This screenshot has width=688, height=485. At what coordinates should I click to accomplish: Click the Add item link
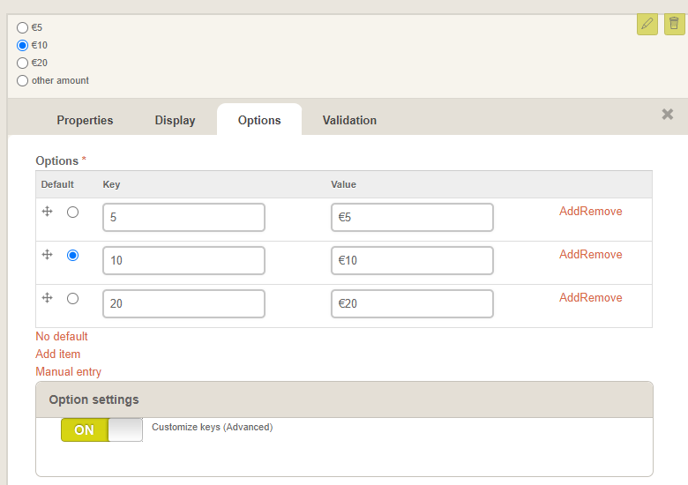point(58,354)
